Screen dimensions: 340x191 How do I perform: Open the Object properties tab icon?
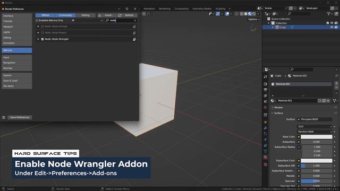point(266,123)
